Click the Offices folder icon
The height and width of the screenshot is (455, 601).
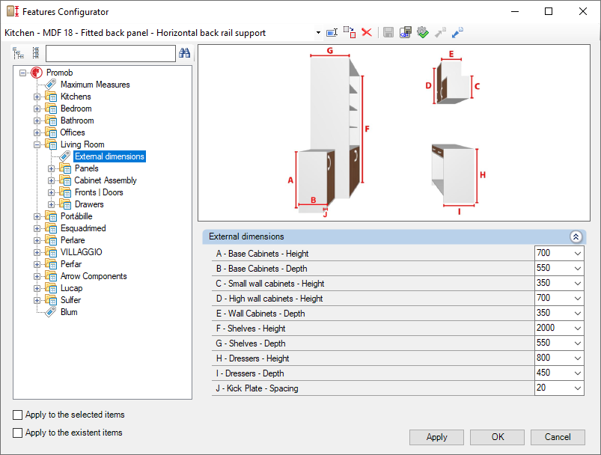pyautogui.click(x=51, y=132)
